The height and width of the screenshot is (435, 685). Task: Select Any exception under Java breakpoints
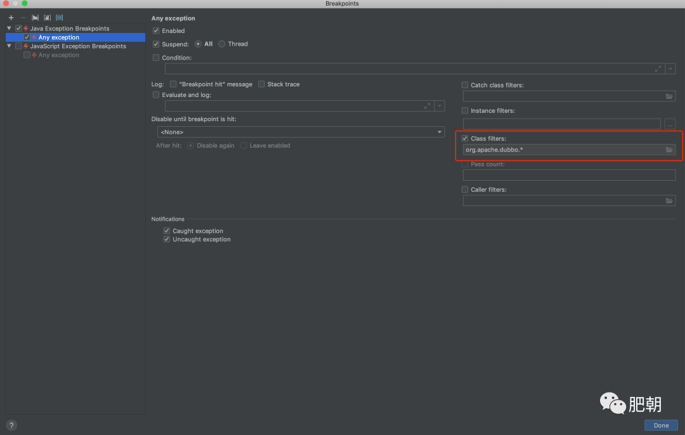click(59, 37)
